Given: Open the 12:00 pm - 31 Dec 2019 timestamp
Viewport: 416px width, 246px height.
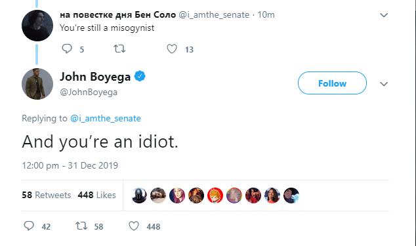Looking at the screenshot, I should (x=70, y=165).
